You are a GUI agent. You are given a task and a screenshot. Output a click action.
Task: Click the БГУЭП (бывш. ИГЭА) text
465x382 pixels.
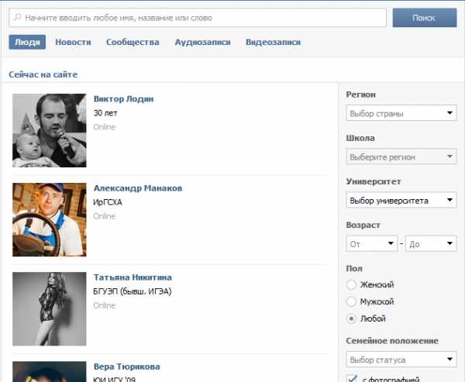point(133,291)
